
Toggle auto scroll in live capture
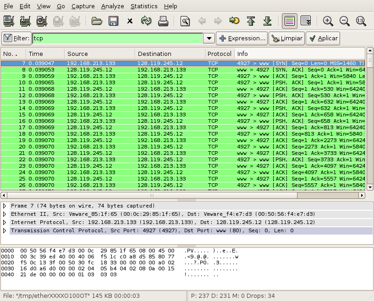[306, 21]
